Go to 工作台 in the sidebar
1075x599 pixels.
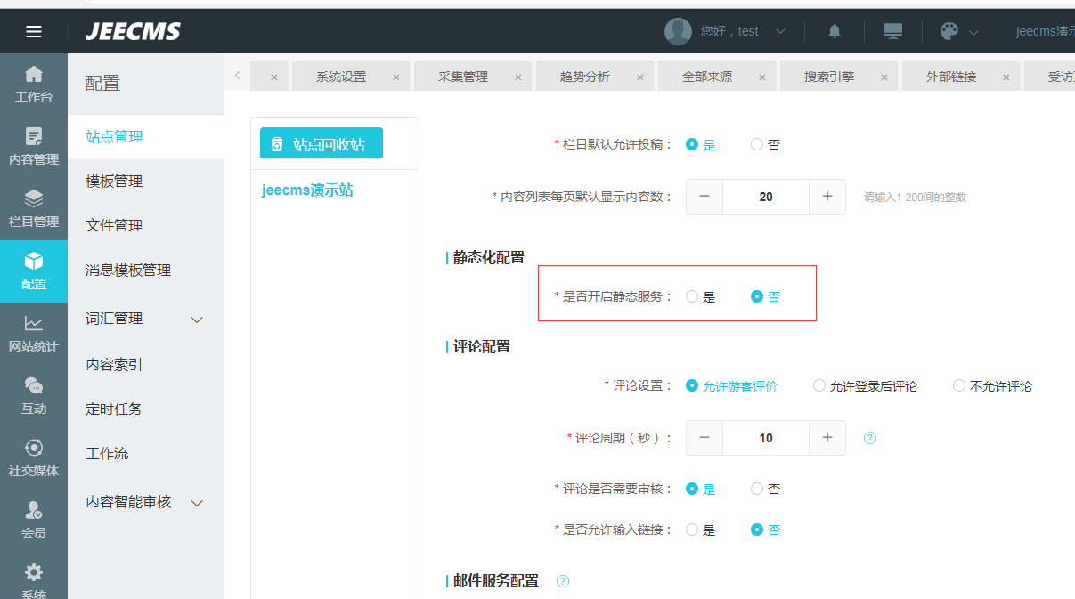(34, 85)
